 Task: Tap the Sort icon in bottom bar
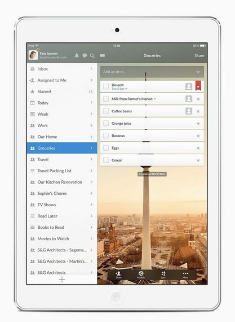point(163,275)
